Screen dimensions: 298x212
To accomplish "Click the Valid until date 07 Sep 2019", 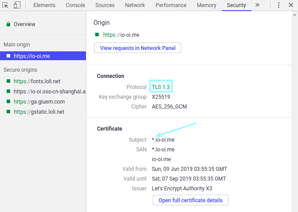I will pos(189,179).
